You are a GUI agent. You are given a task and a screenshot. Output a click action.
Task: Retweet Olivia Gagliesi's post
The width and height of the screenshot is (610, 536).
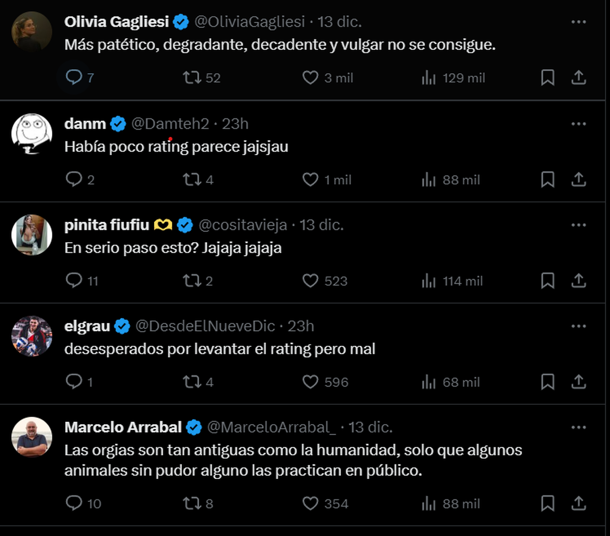(192, 78)
